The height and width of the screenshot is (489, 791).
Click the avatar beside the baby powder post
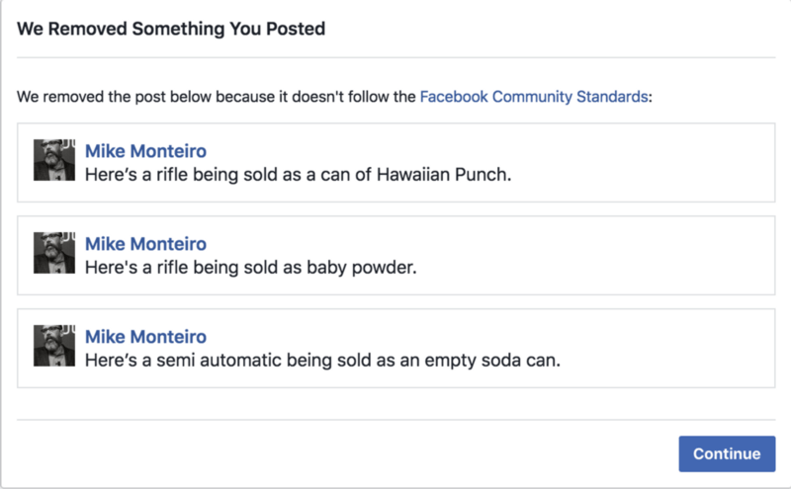click(54, 254)
